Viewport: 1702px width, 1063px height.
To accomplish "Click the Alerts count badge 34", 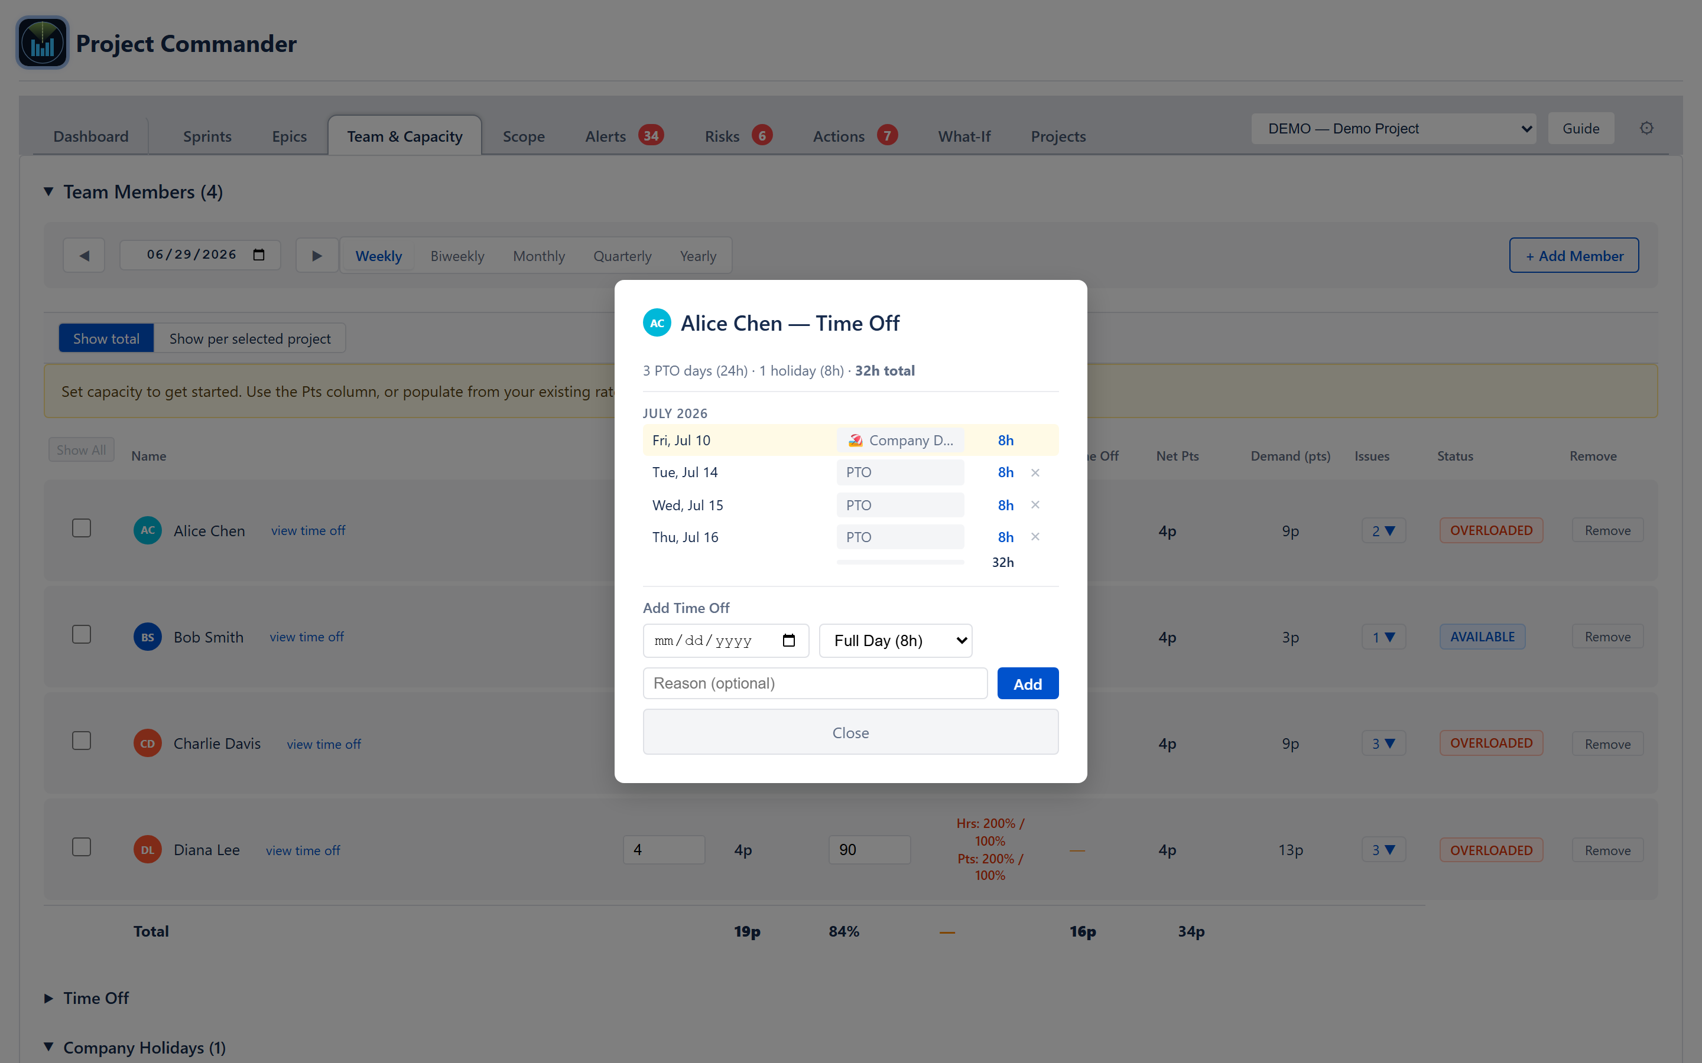I will tap(651, 135).
